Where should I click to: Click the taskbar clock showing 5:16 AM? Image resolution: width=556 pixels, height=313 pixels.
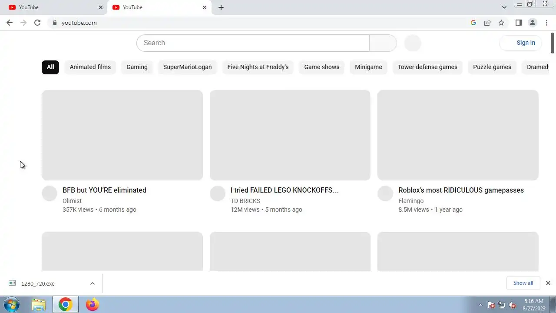point(534,305)
